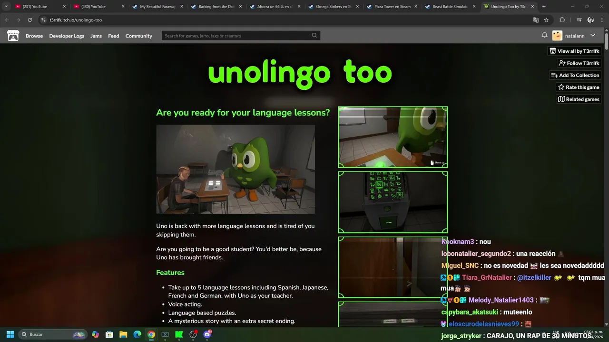Open the main owl classroom screenshot
The width and height of the screenshot is (609, 342).
[236, 169]
